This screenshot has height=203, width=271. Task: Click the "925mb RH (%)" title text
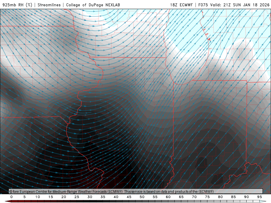(18, 5)
